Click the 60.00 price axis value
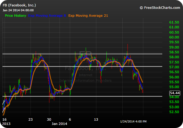The image size is (183, 128). [174, 37]
